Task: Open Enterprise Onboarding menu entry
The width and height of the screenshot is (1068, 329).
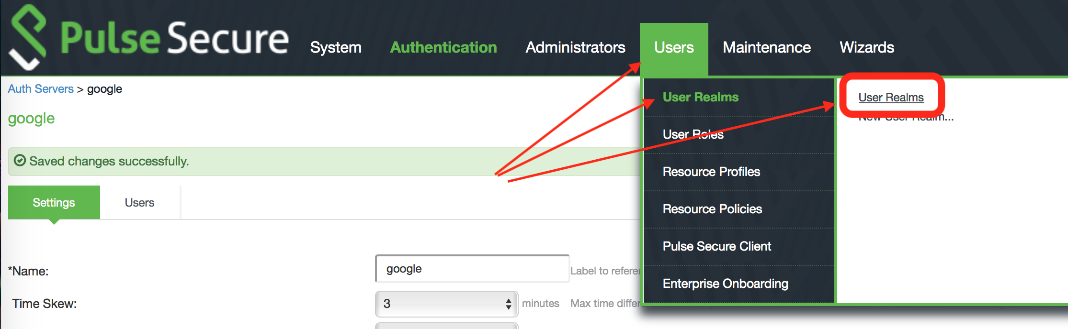Action: pos(725,284)
